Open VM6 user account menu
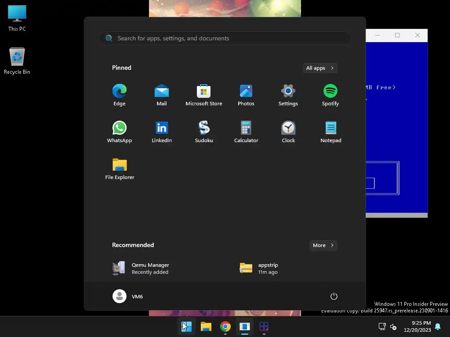Image resolution: width=450 pixels, height=337 pixels. tap(128, 296)
